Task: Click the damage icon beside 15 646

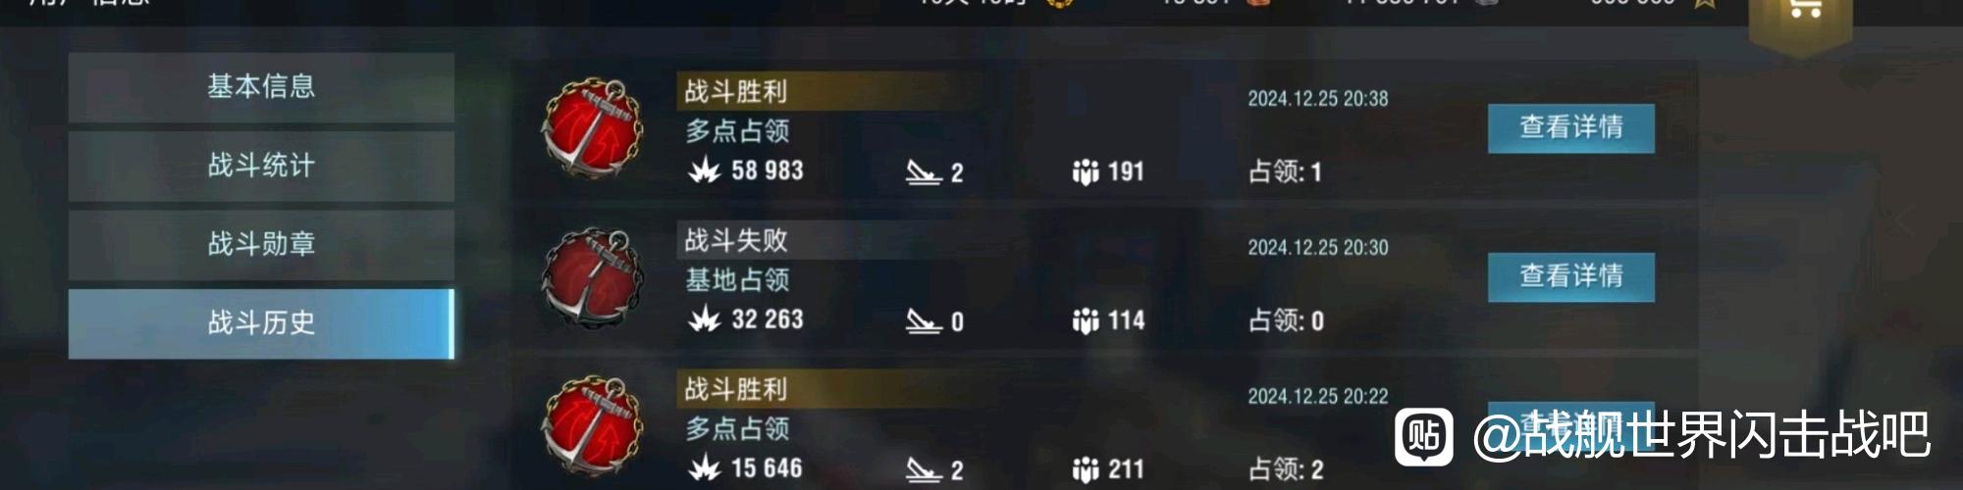Action: coord(704,468)
